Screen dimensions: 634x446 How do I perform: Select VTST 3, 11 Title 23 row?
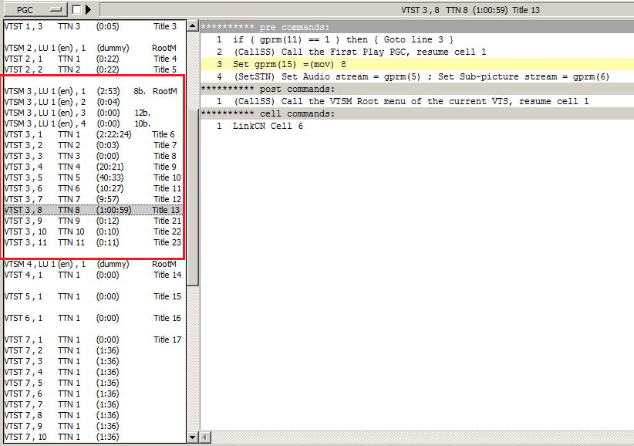[x=94, y=242]
